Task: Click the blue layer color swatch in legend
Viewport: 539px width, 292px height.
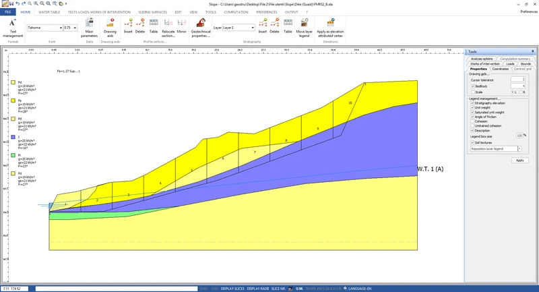Action: pyautogui.click(x=13, y=137)
